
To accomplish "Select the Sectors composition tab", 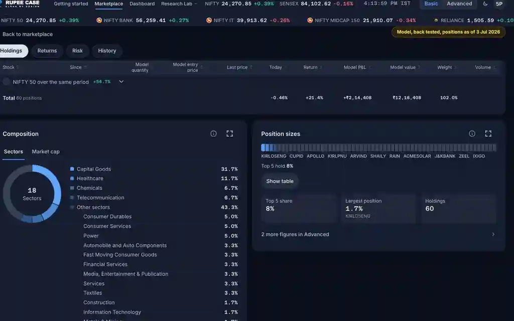I will [14, 151].
